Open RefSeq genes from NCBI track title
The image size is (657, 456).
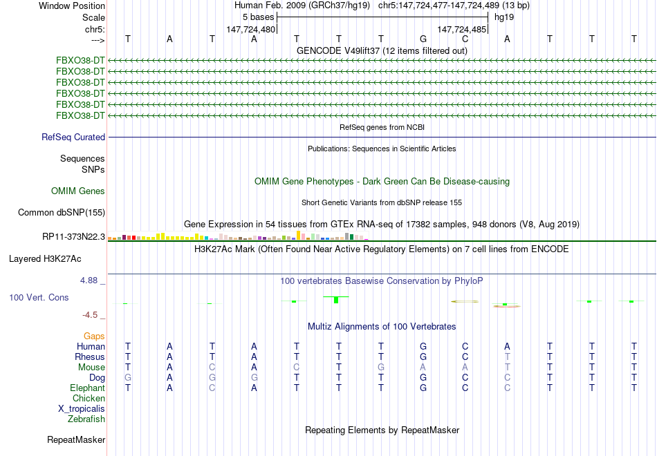(382, 127)
